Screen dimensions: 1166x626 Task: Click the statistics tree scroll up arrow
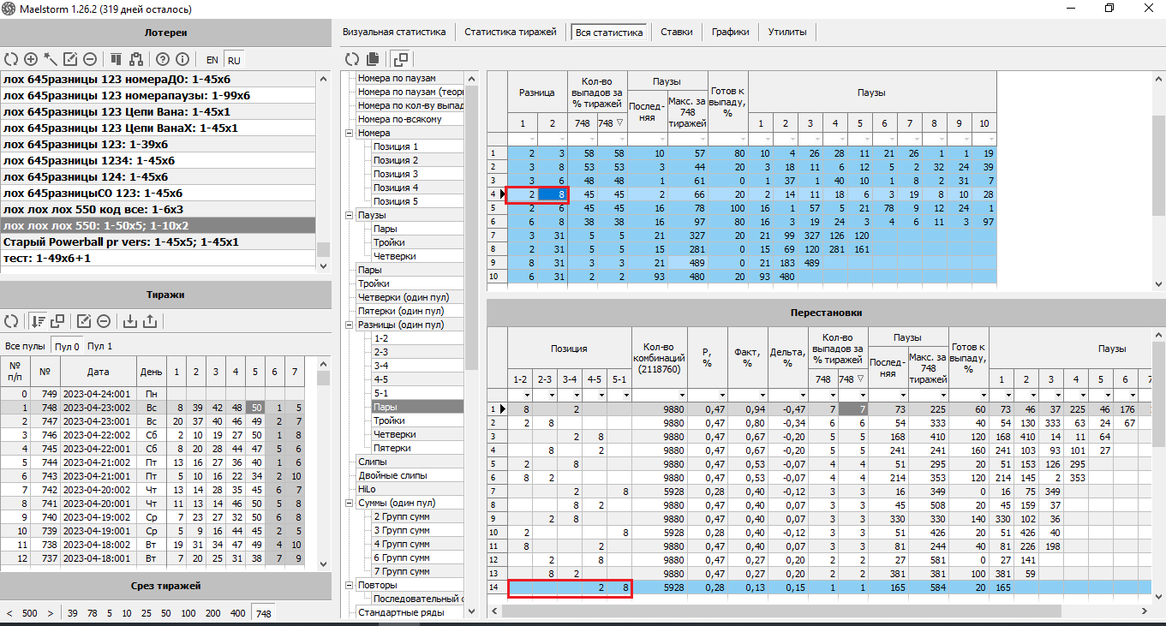472,78
